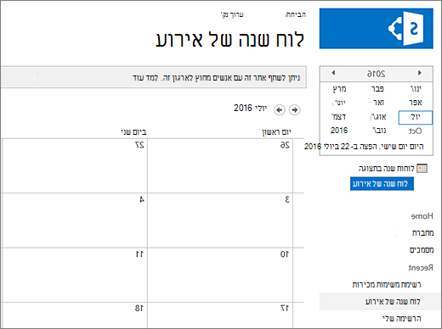Click the SharePoint logo

377,29
